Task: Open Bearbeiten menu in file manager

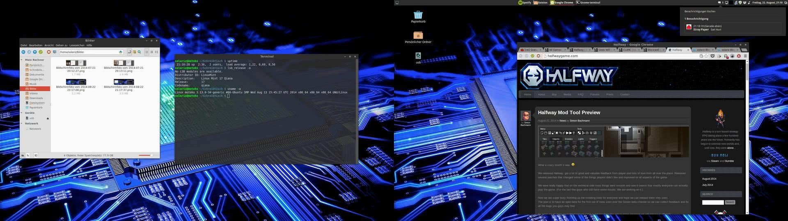Action: (x=36, y=45)
